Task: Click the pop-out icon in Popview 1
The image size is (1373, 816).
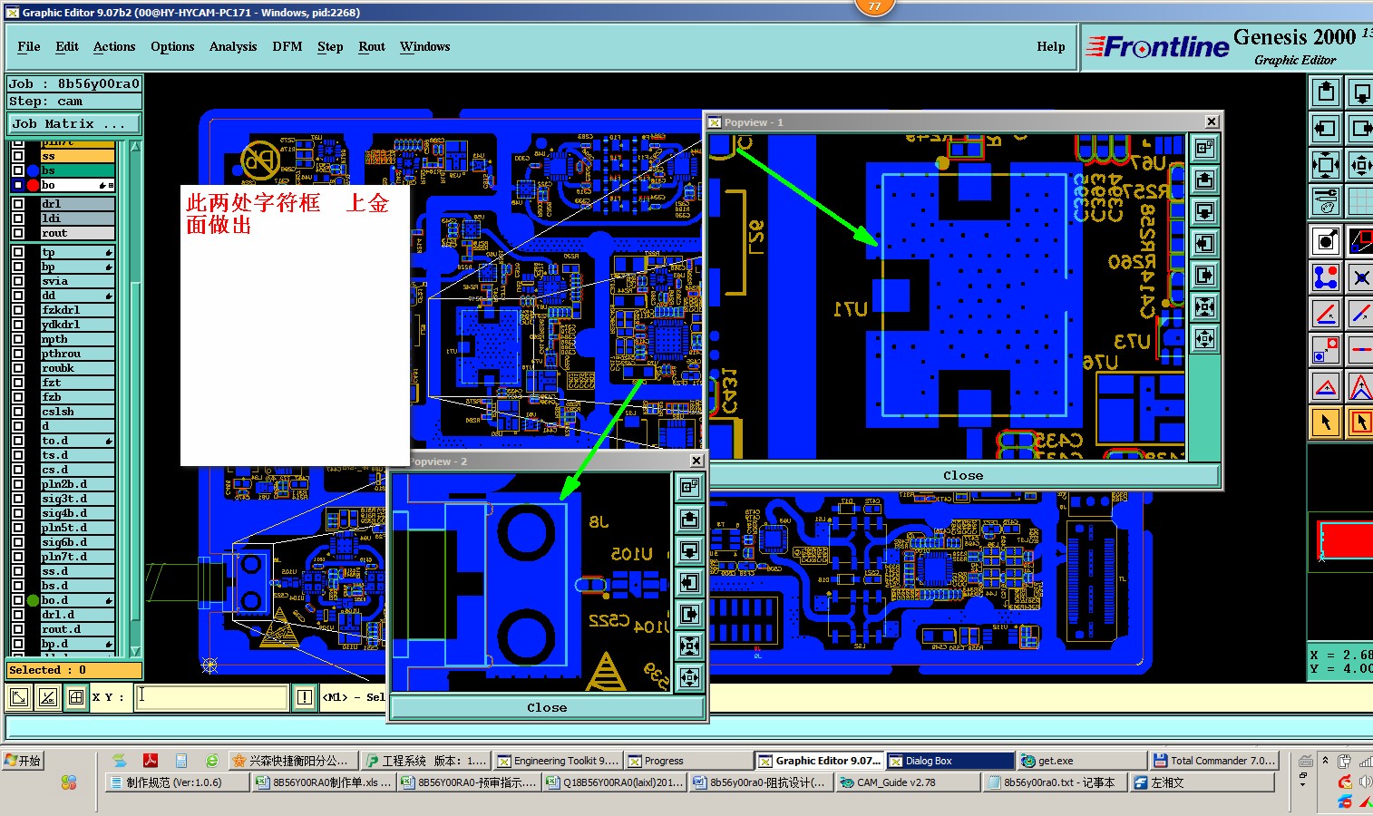Action: tap(1204, 148)
